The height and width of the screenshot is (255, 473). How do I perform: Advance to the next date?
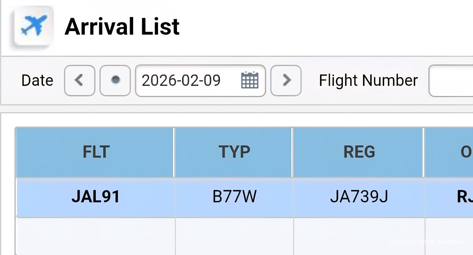click(x=286, y=80)
